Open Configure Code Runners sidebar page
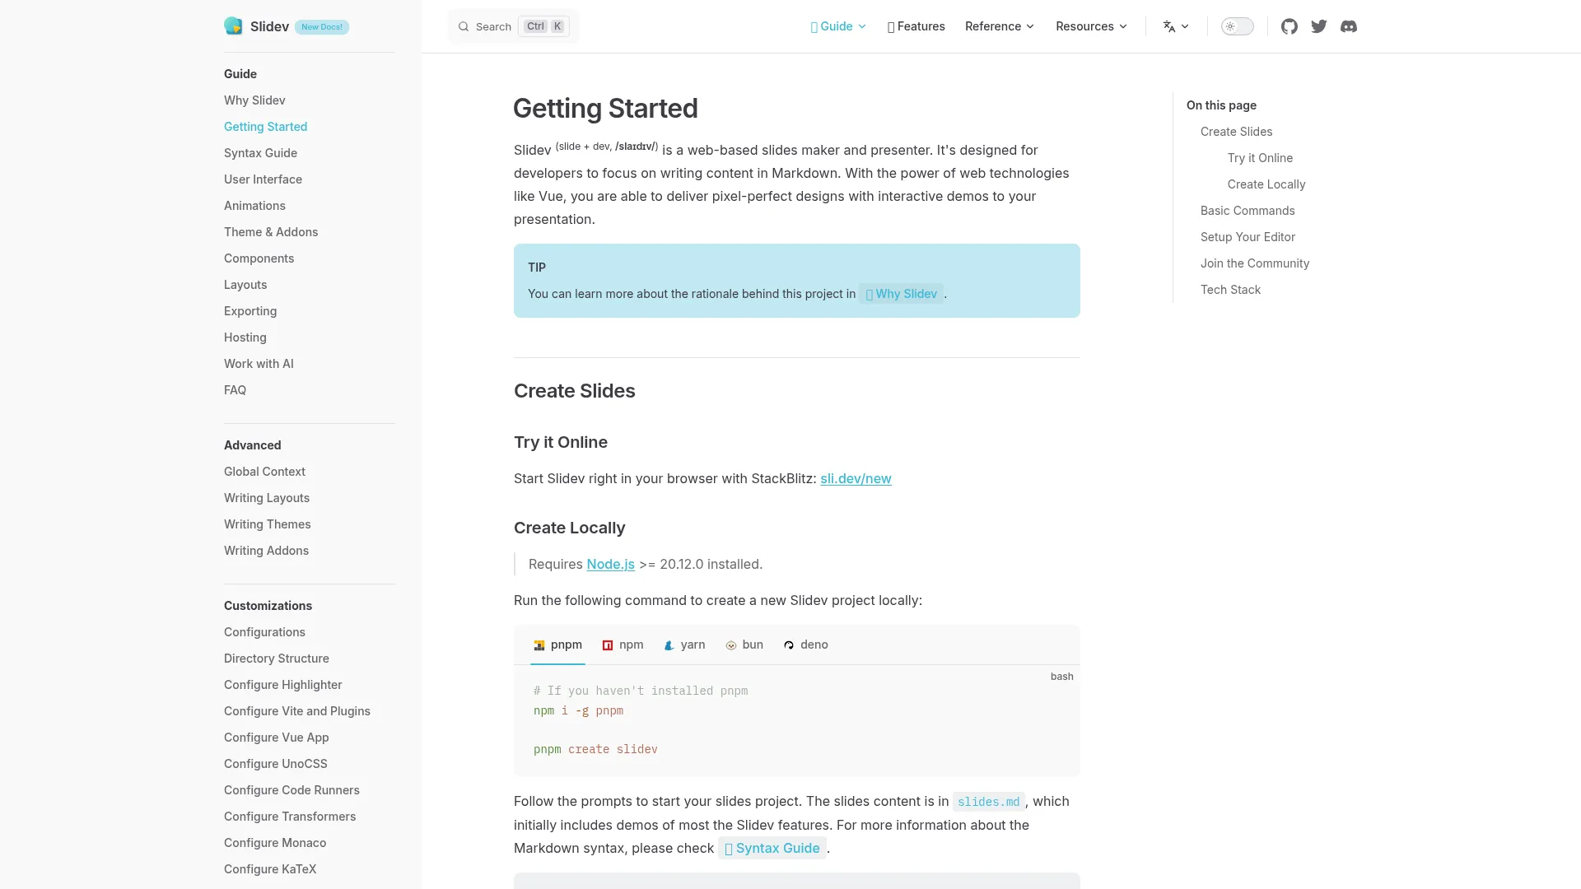The image size is (1581, 889). [291, 790]
